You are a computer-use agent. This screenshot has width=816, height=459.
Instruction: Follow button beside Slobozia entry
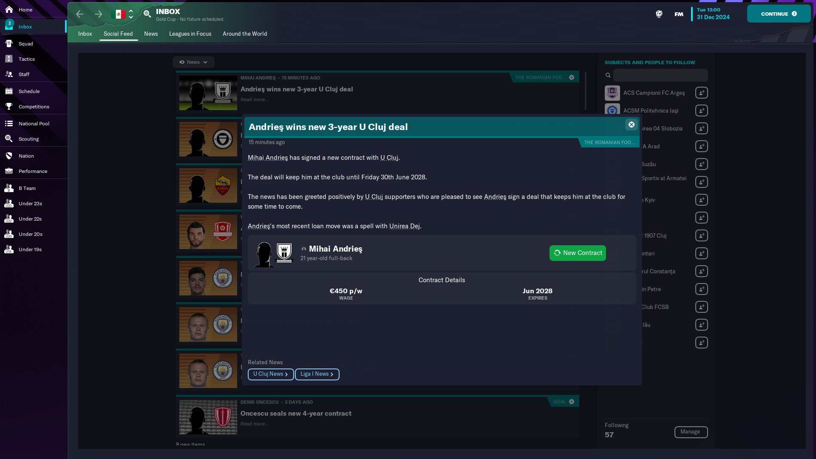click(x=702, y=128)
